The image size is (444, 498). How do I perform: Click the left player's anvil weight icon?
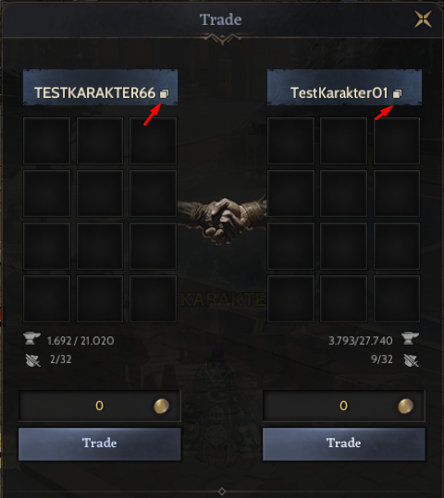[x=31, y=338]
